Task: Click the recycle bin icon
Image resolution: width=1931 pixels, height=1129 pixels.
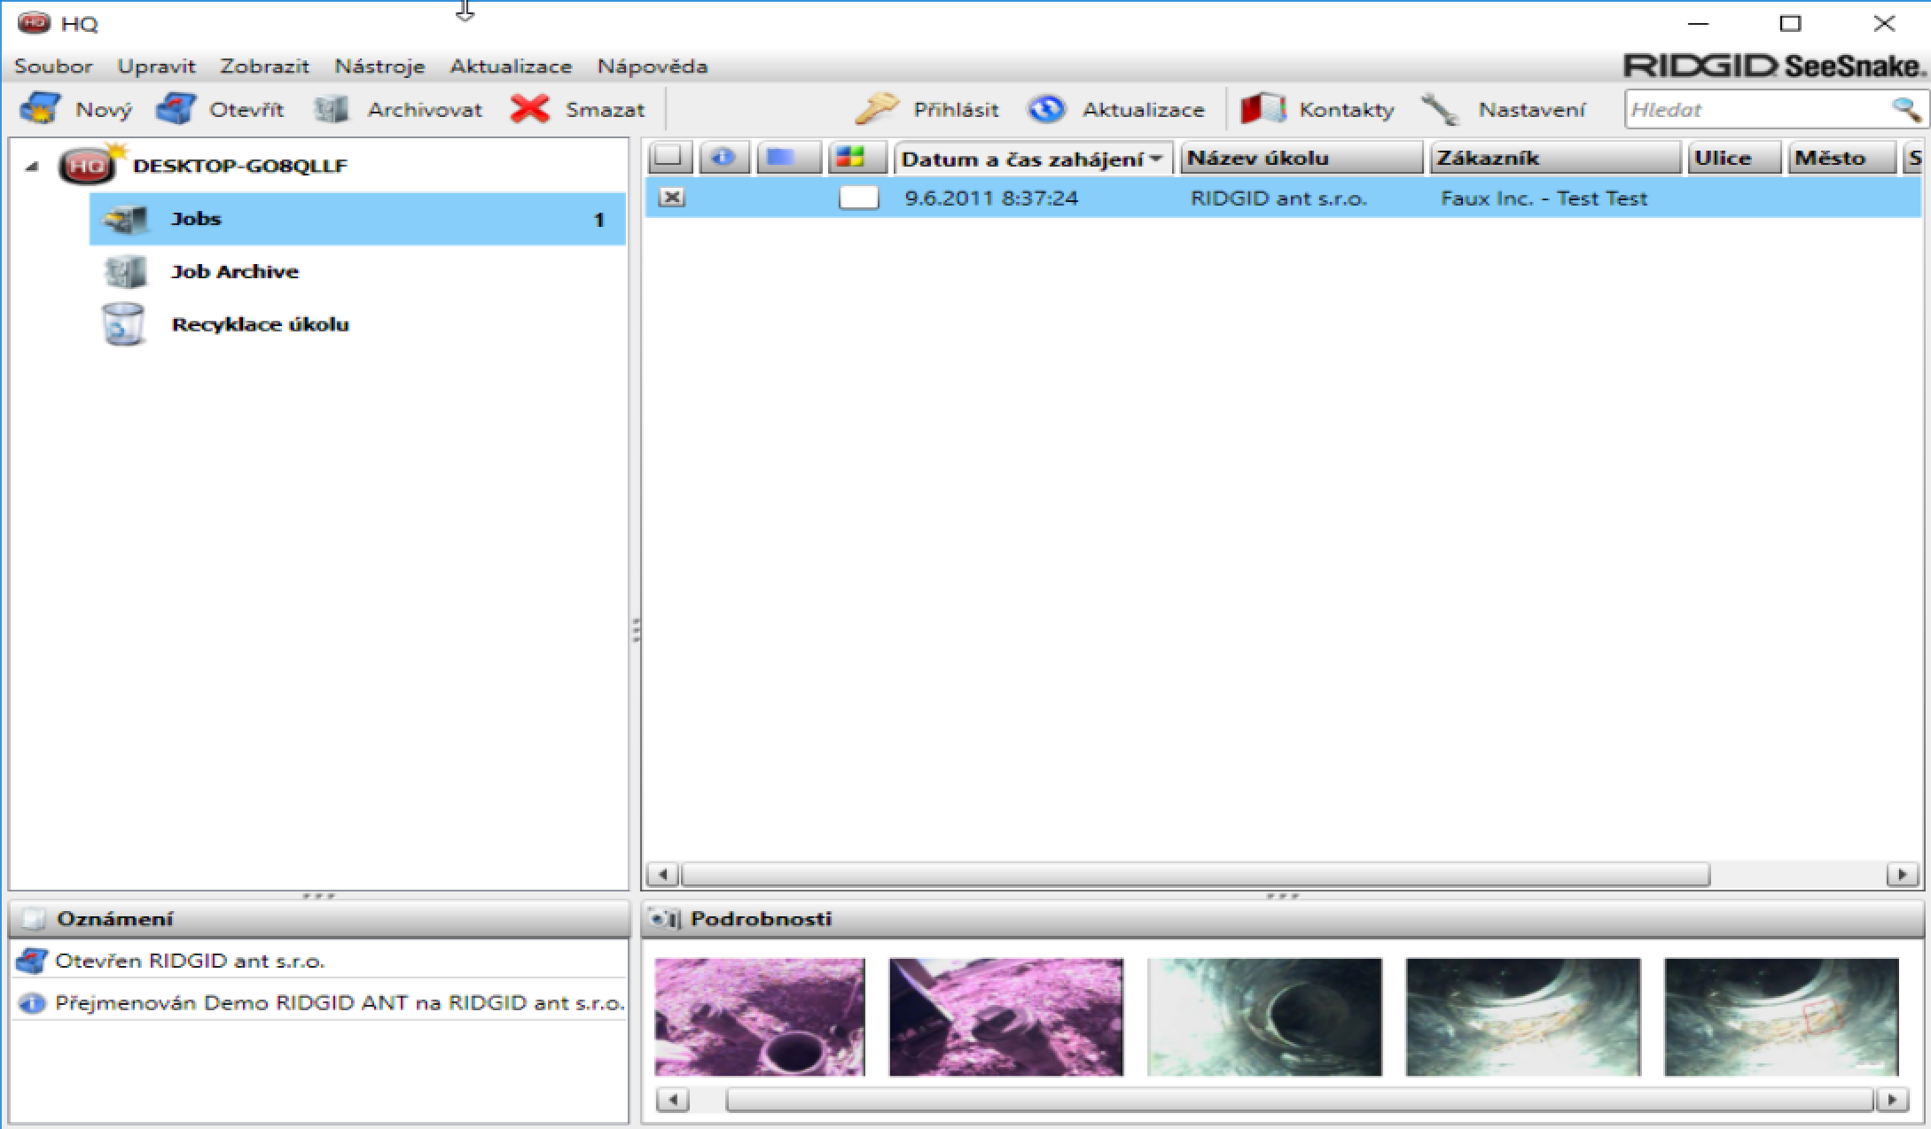Action: pyautogui.click(x=123, y=324)
